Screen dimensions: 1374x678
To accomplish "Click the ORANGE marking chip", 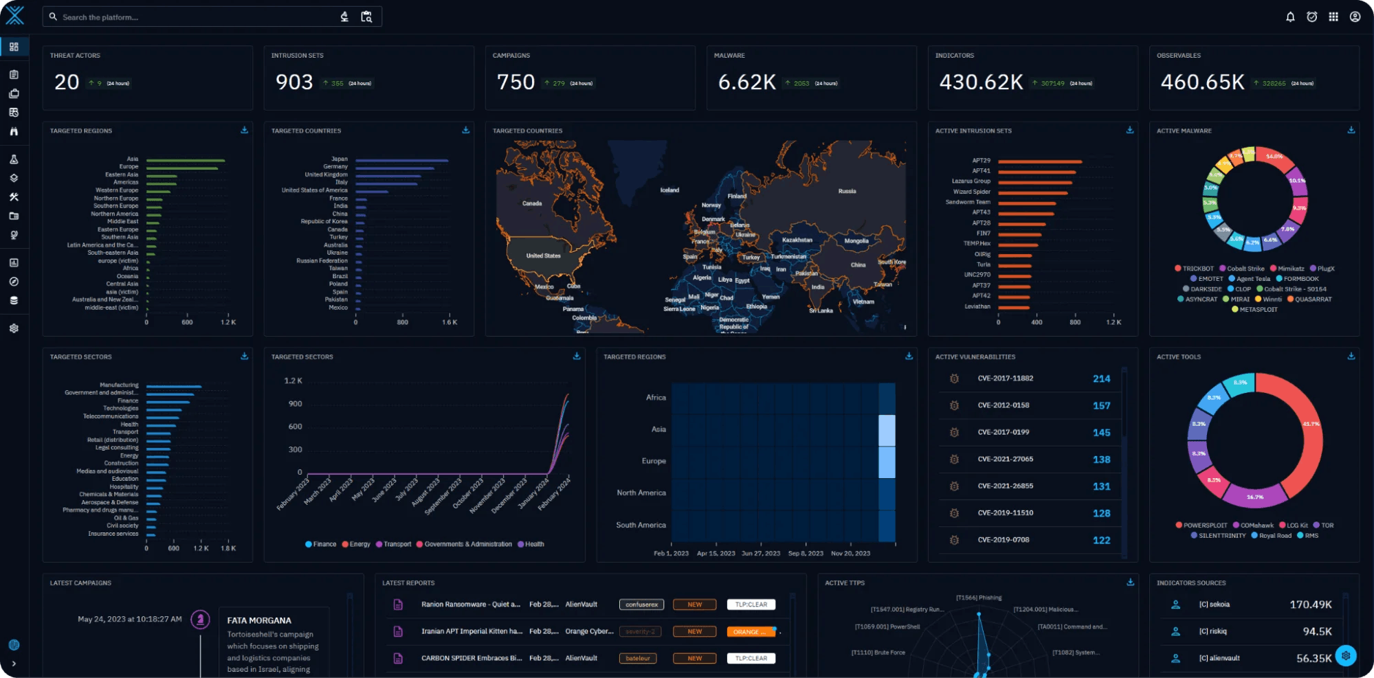I will click(x=751, y=631).
